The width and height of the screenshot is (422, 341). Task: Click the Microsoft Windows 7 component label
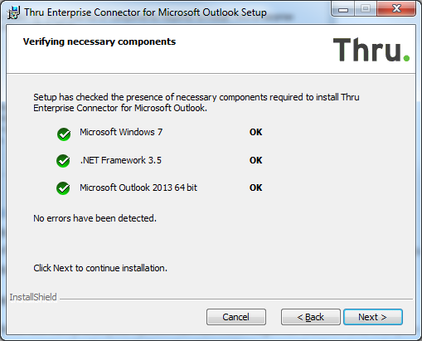pos(121,132)
